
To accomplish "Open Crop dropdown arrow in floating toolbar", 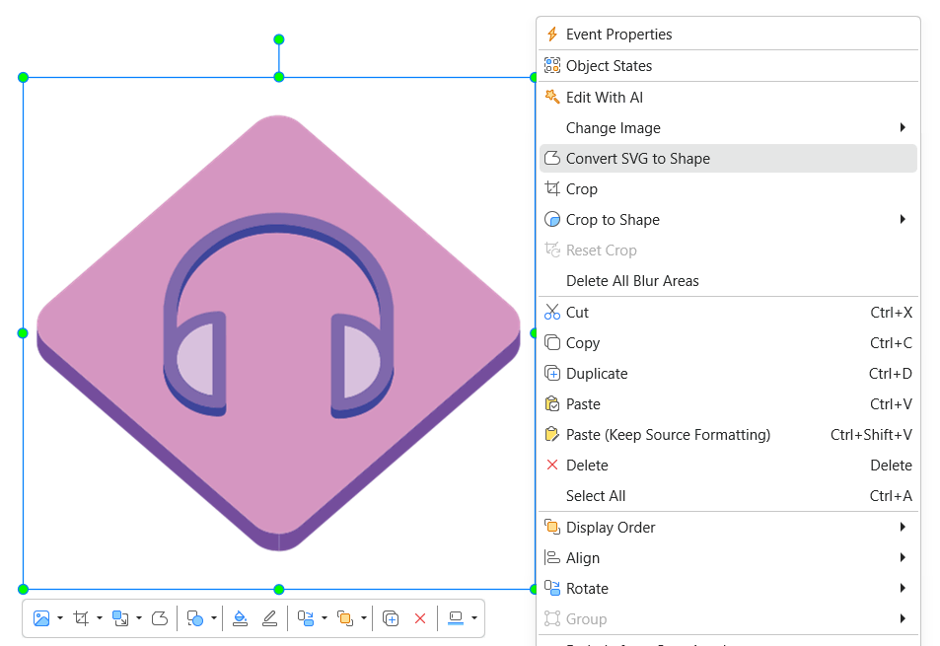I will click(x=100, y=618).
